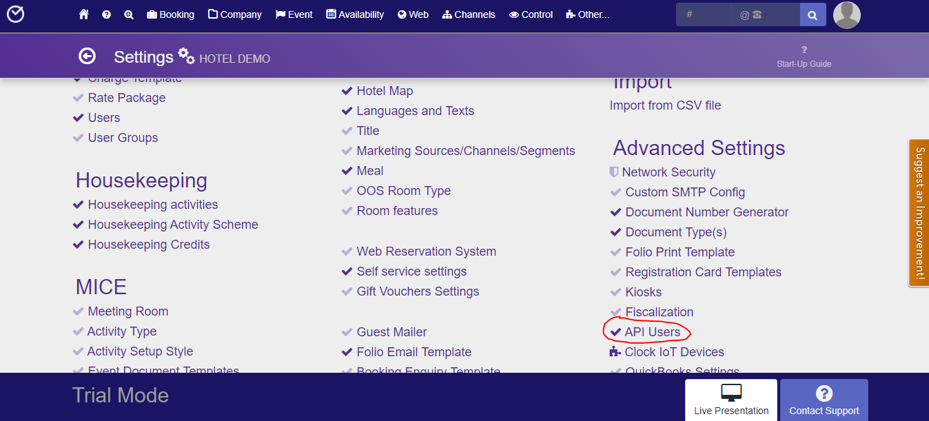Viewport: 929px width, 421px height.
Task: Click the Suggest an Improvement side tab
Action: [x=919, y=212]
